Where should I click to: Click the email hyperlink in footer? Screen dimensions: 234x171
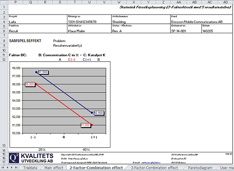(151, 163)
